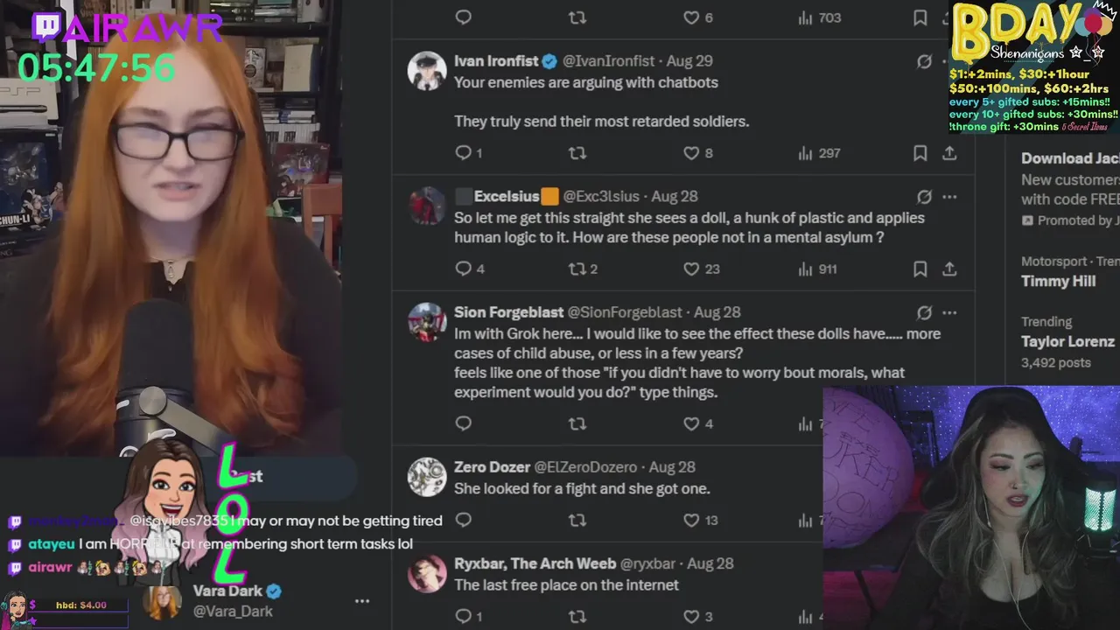Open more options for Excelsius's tweet

point(949,197)
